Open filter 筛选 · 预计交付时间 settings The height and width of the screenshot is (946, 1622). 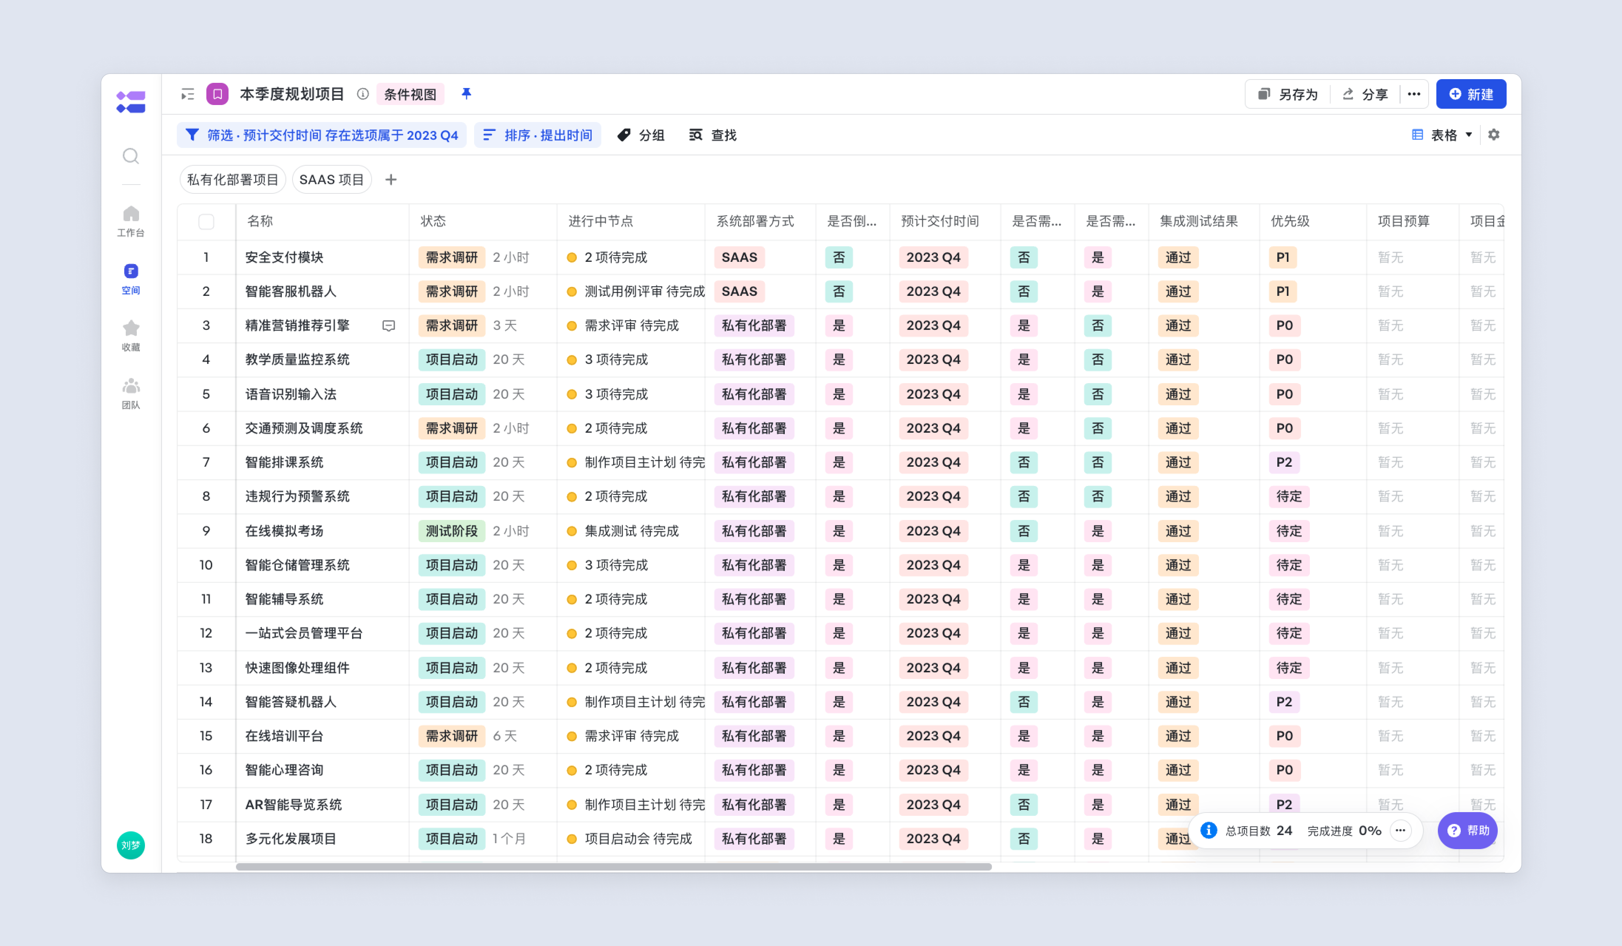[x=321, y=135]
